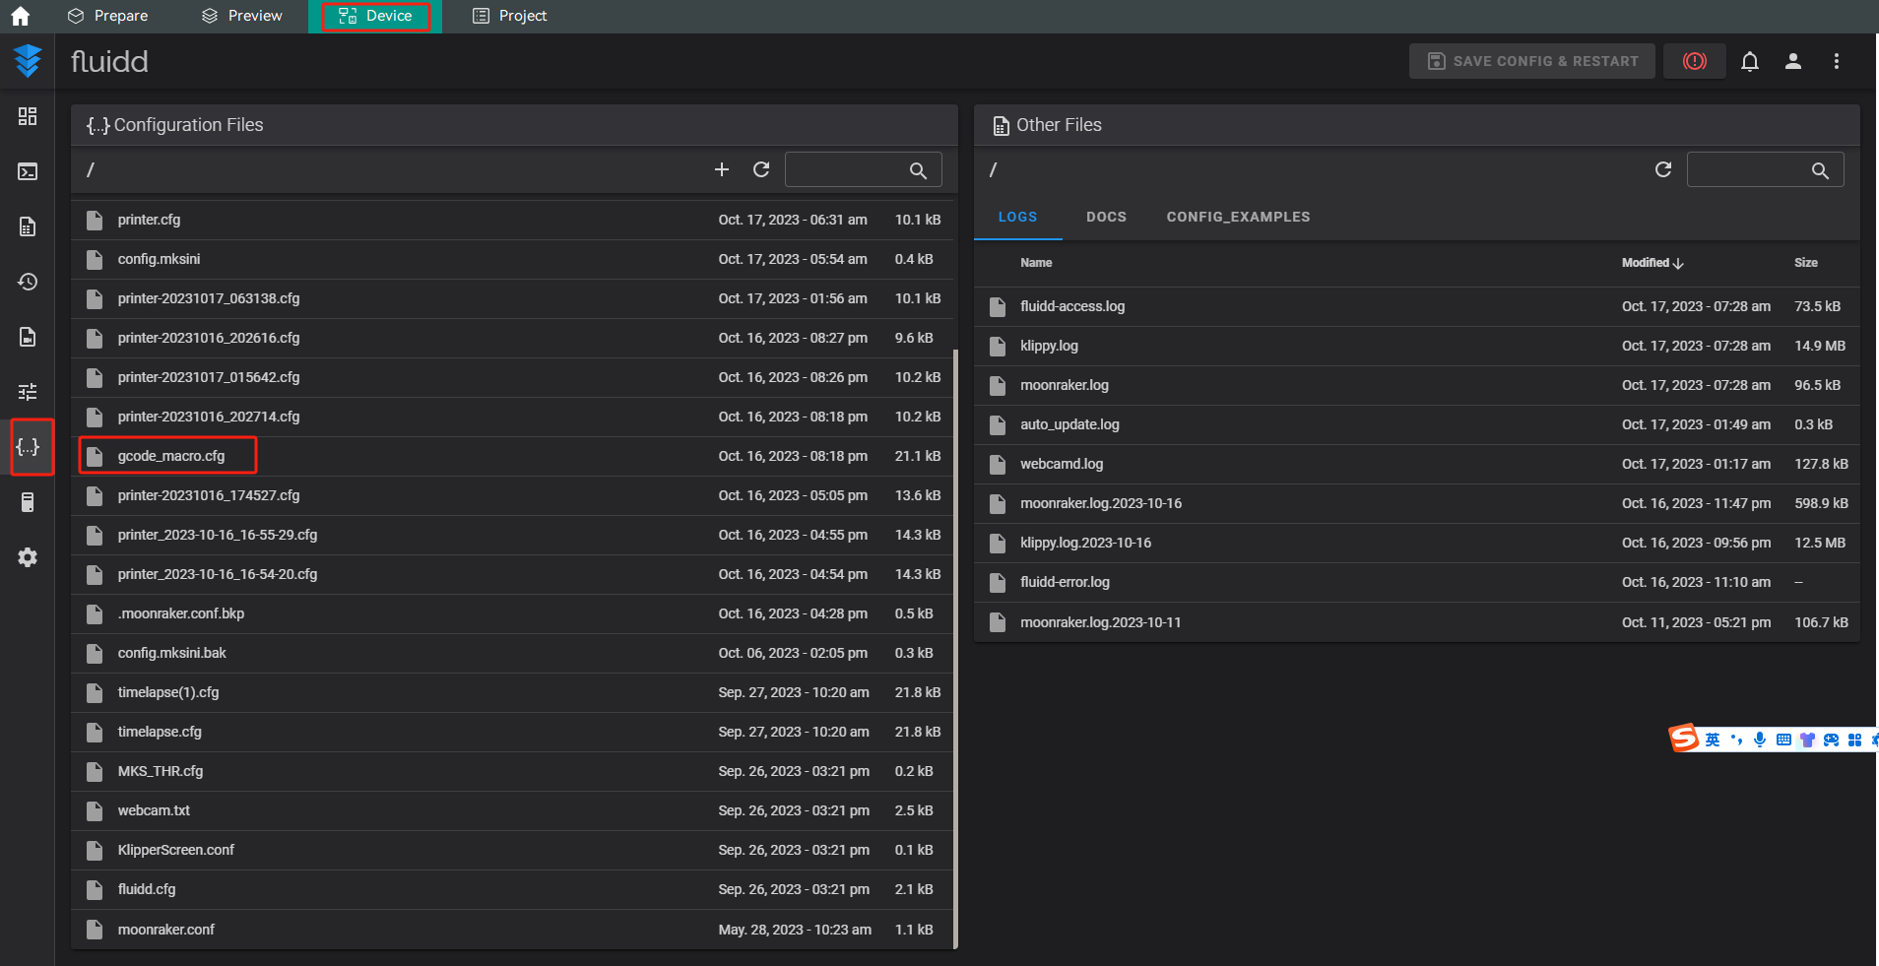Open the dashboard sidebar icon
Screen dimensions: 1879x966
click(28, 116)
